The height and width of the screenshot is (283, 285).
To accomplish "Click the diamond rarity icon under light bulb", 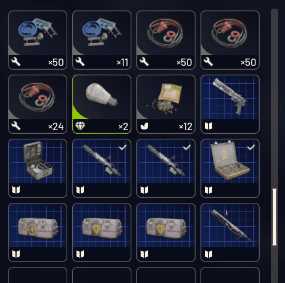I will click(x=80, y=126).
